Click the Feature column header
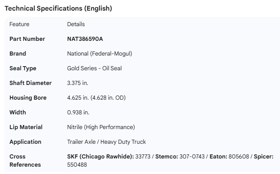The height and width of the screenshot is (174, 280). pyautogui.click(x=19, y=24)
